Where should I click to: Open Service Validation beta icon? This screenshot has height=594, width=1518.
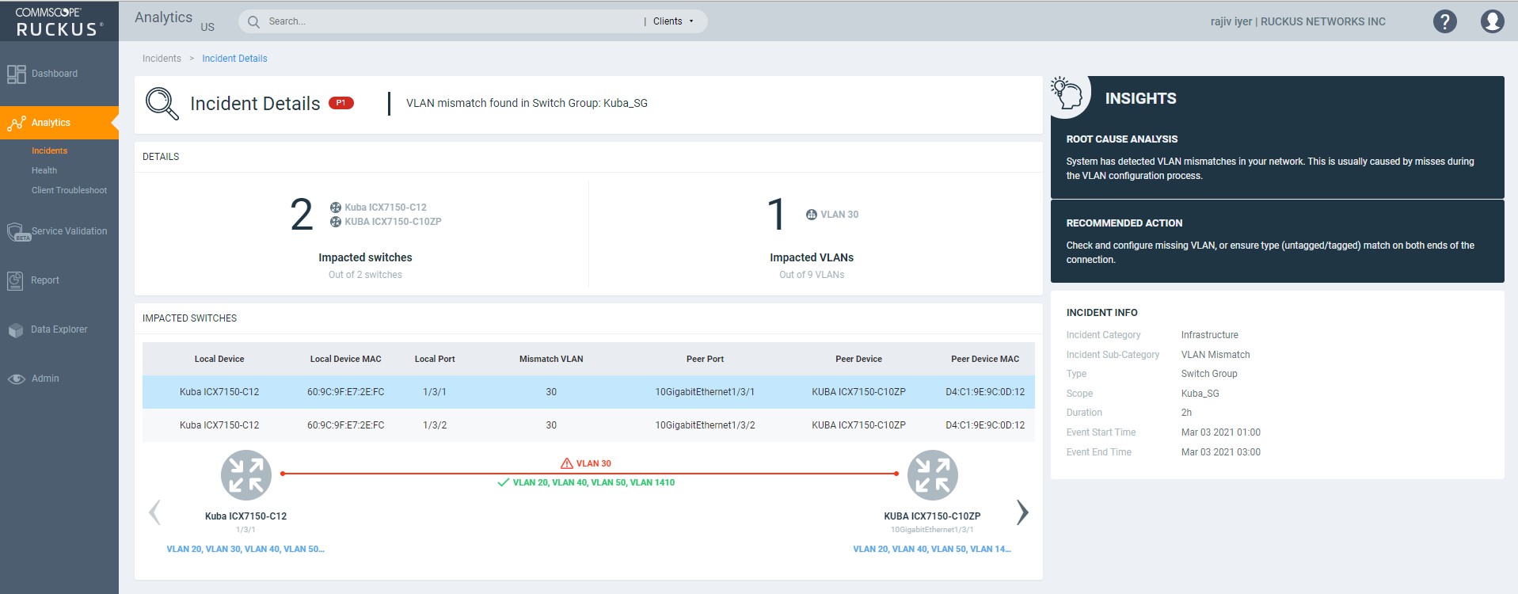click(x=17, y=232)
